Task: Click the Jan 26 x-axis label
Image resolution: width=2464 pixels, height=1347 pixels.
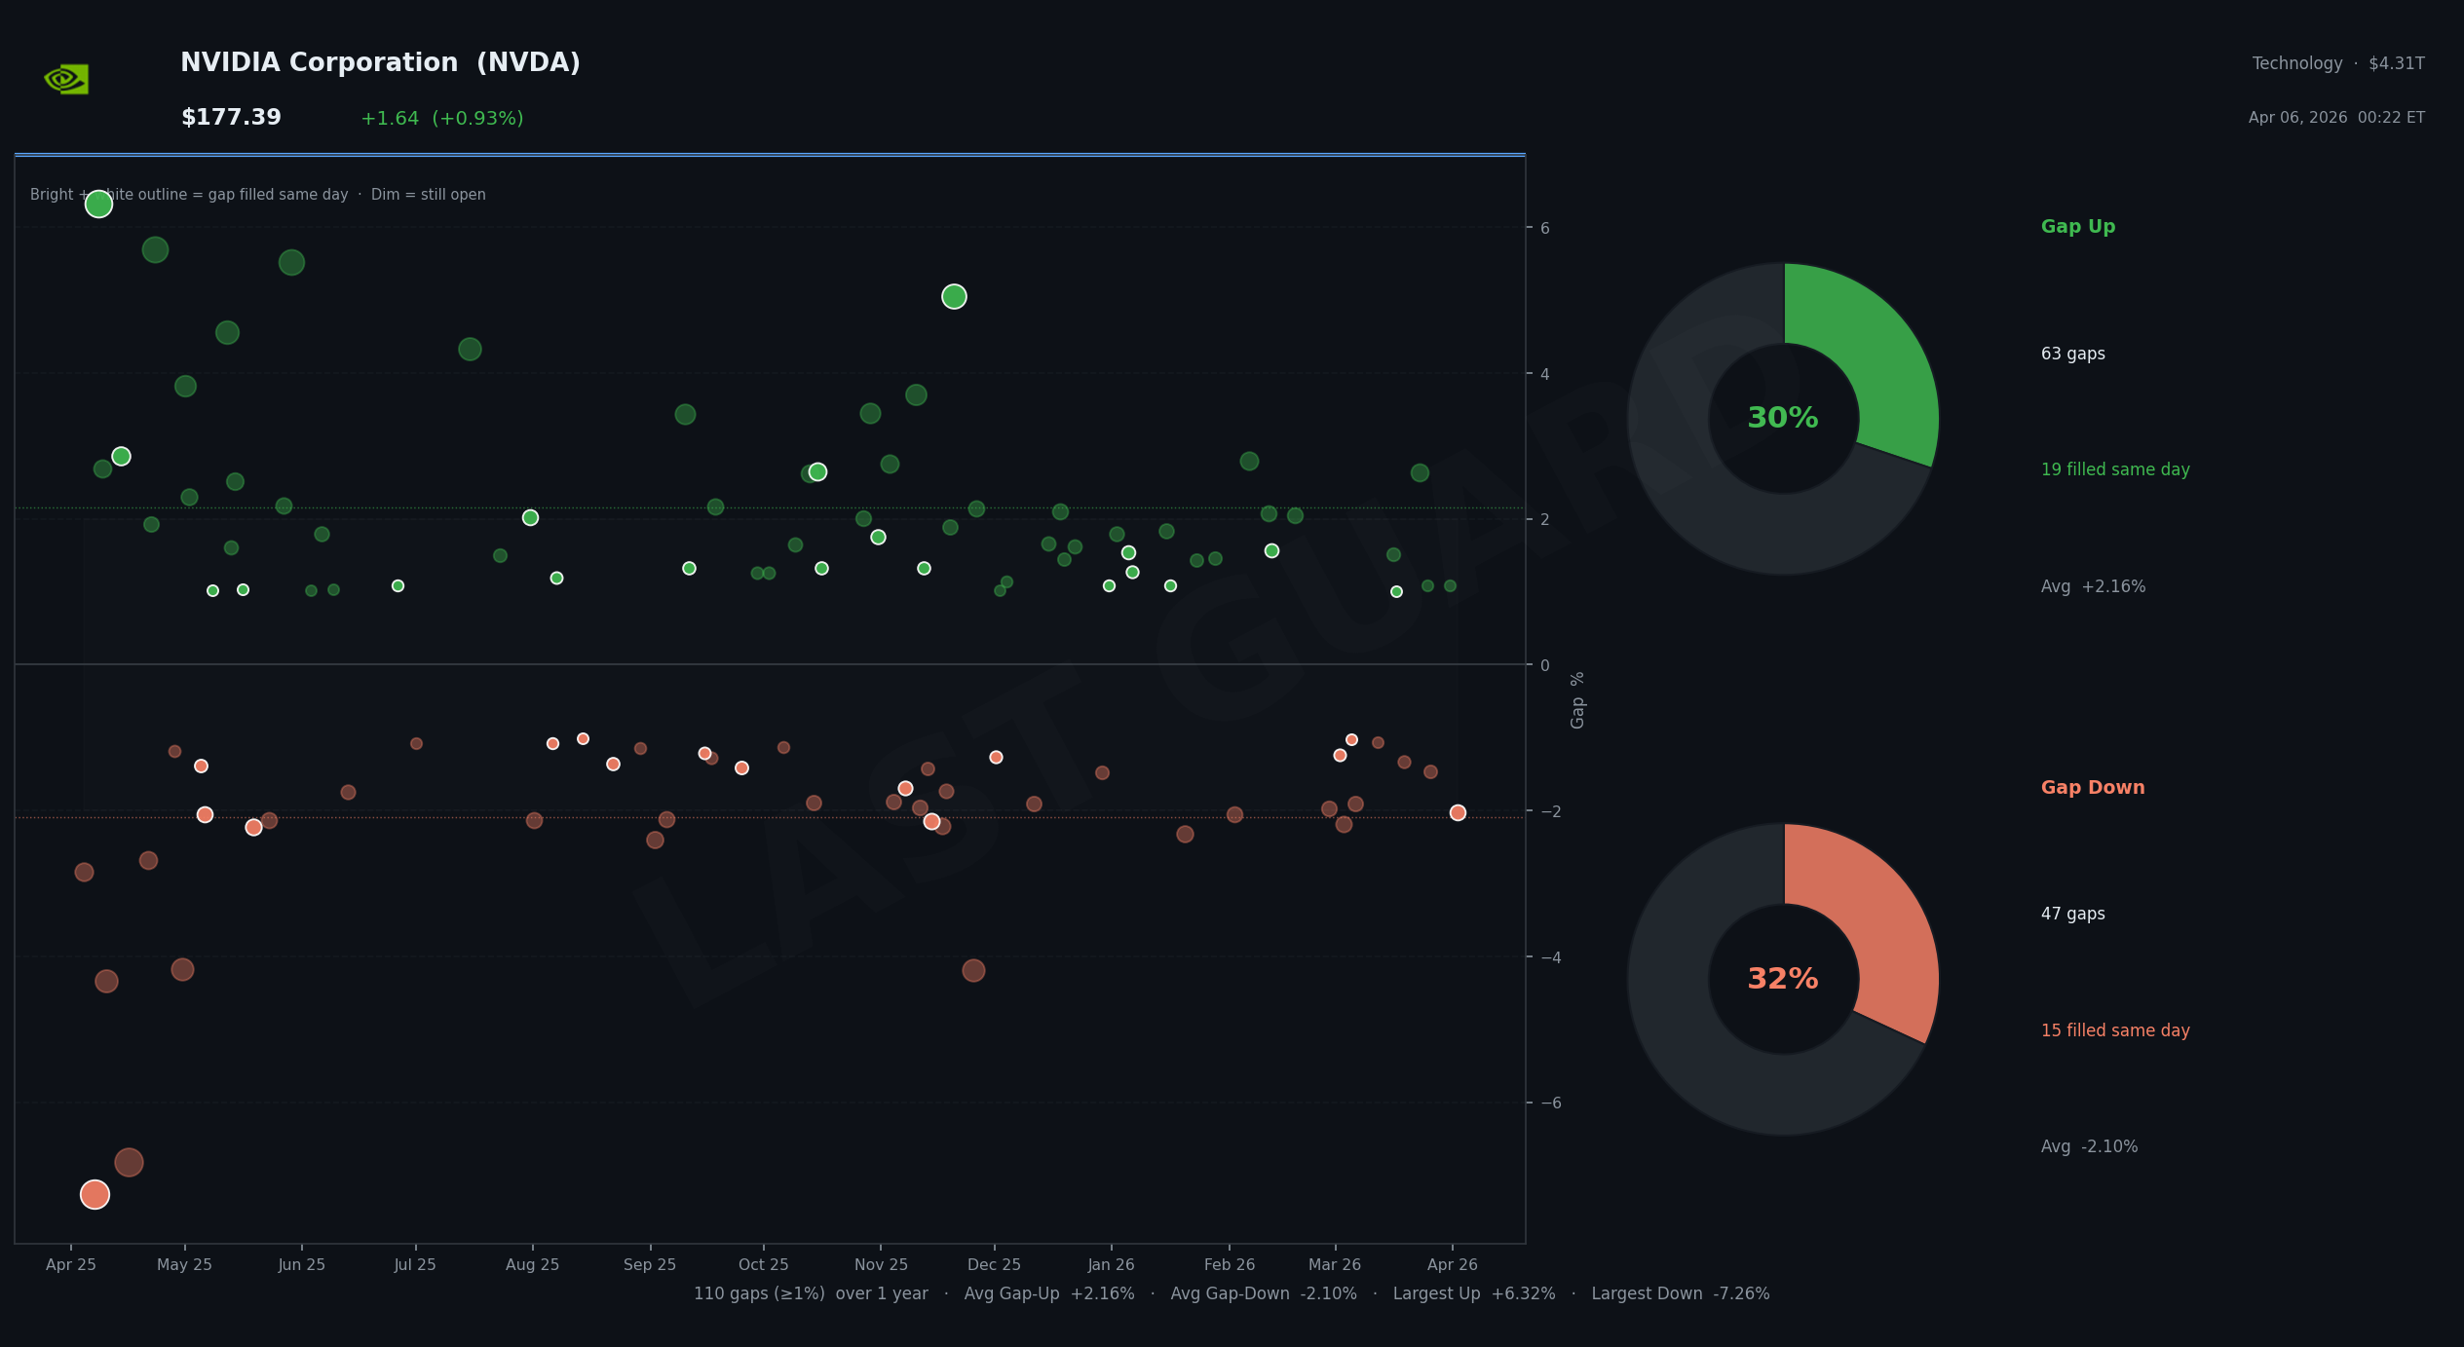Action: point(1112,1265)
